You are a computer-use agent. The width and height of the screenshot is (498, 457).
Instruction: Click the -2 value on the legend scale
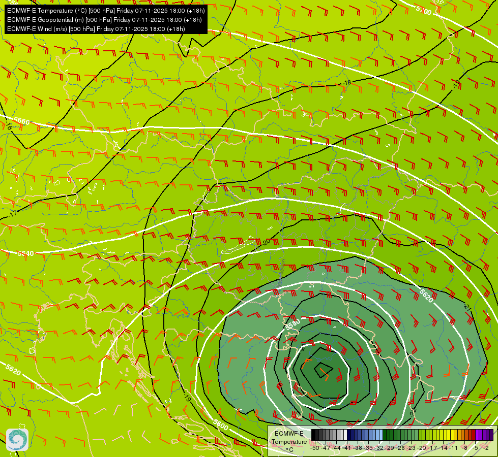pyautogui.click(x=486, y=448)
